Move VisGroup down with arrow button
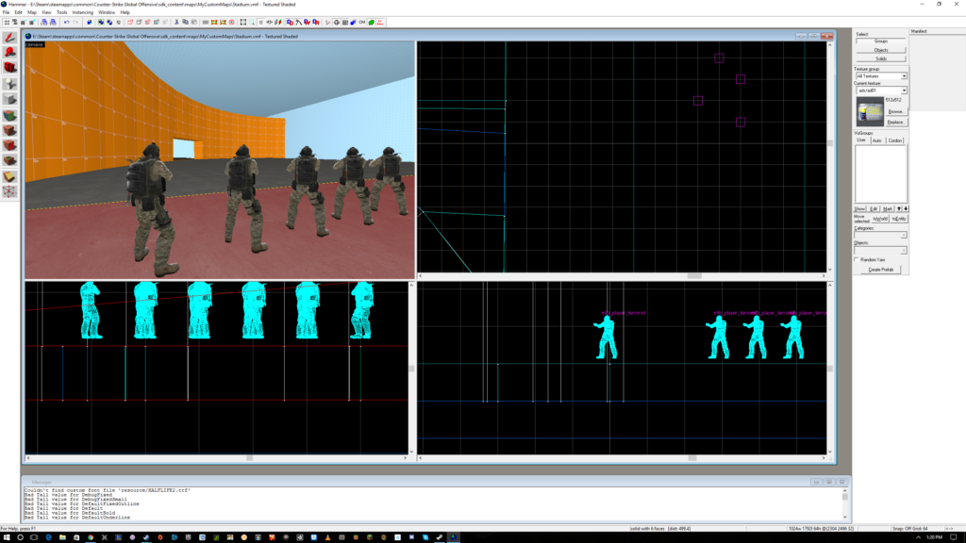Image resolution: width=966 pixels, height=543 pixels. (906, 208)
